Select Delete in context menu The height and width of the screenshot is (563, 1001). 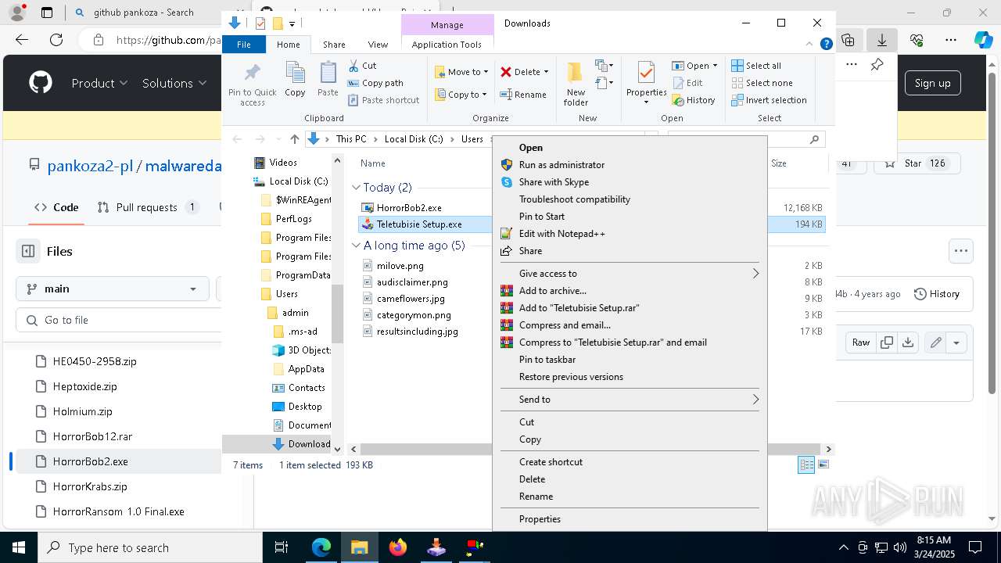coord(630,479)
